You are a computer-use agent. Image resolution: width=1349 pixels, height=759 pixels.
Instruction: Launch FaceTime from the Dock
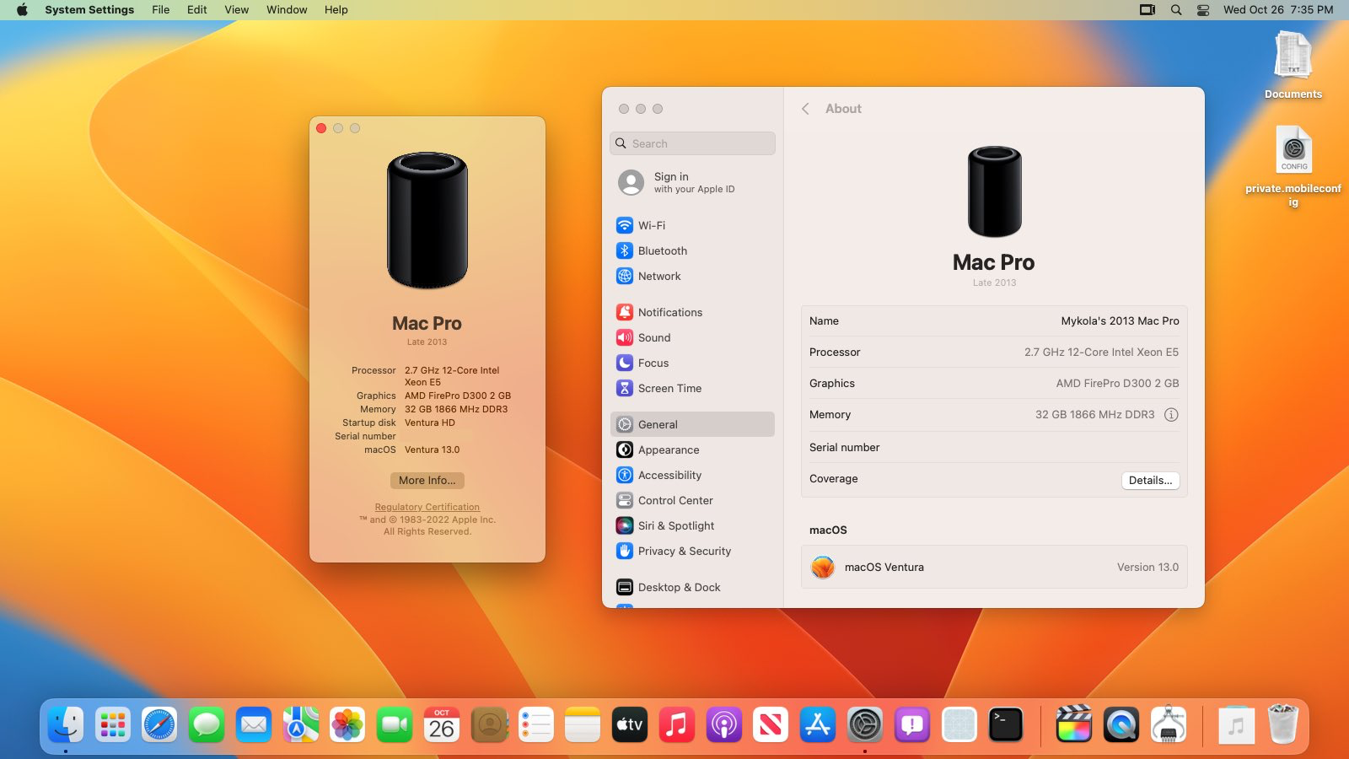click(395, 724)
